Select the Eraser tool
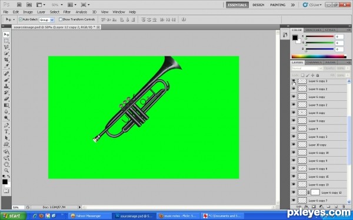This screenshot has height=220, width=353. 6,99
